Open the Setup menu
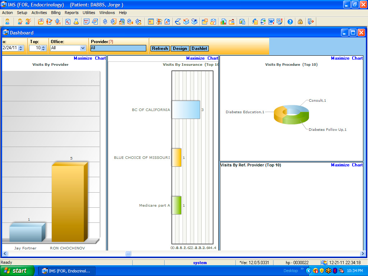368x276 pixels. 22,13
